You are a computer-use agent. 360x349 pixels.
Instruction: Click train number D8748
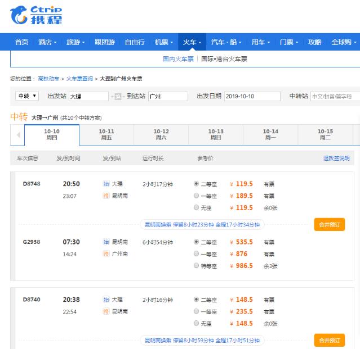pyautogui.click(x=32, y=184)
